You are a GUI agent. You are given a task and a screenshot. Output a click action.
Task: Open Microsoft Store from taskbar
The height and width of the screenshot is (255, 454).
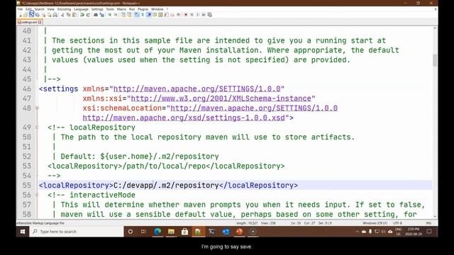[x=184, y=232]
